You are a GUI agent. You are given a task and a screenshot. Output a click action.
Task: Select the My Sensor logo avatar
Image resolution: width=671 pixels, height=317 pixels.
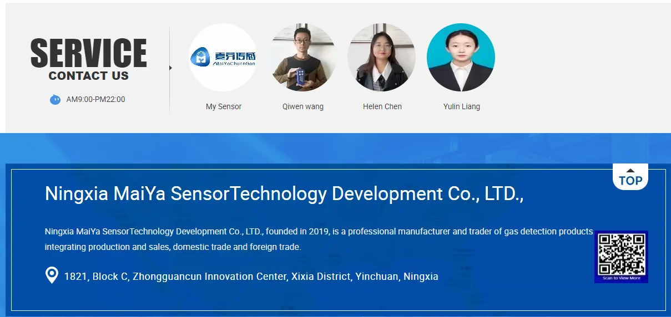tap(223, 57)
